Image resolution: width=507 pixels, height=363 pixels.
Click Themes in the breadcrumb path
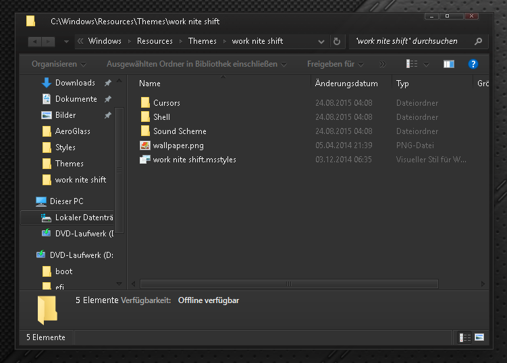pos(202,41)
